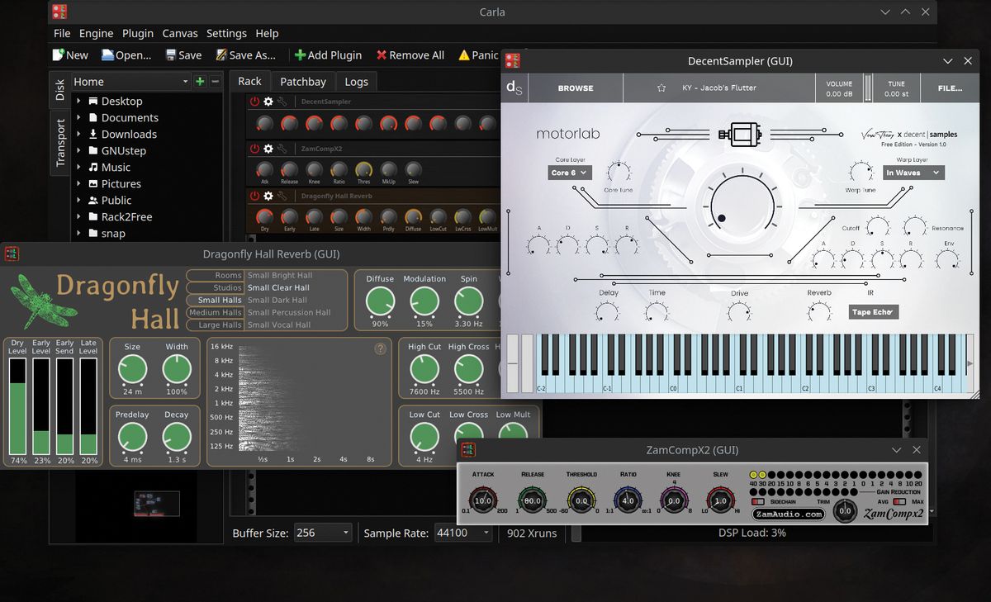
Task: Favorite the KY - Jacob's Flutter preset star
Action: point(660,87)
